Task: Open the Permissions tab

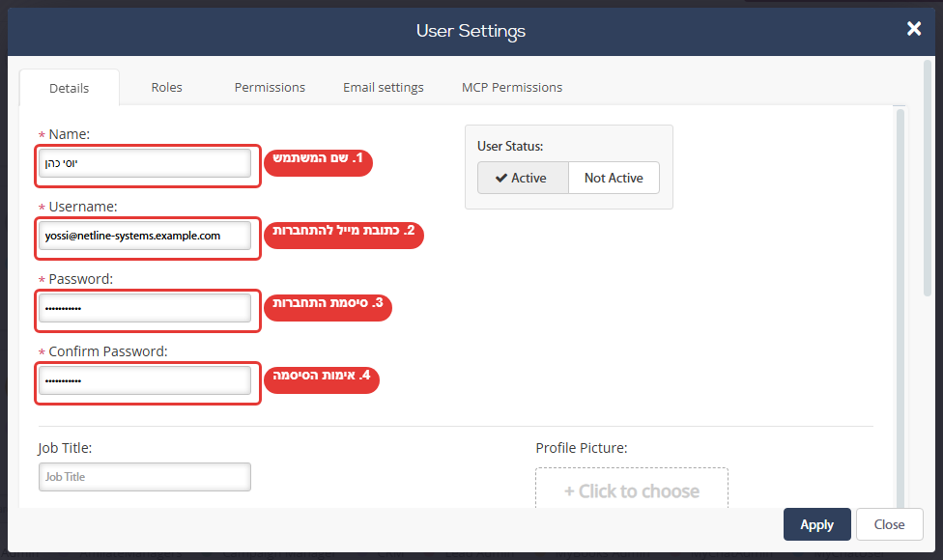Action: coord(270,87)
